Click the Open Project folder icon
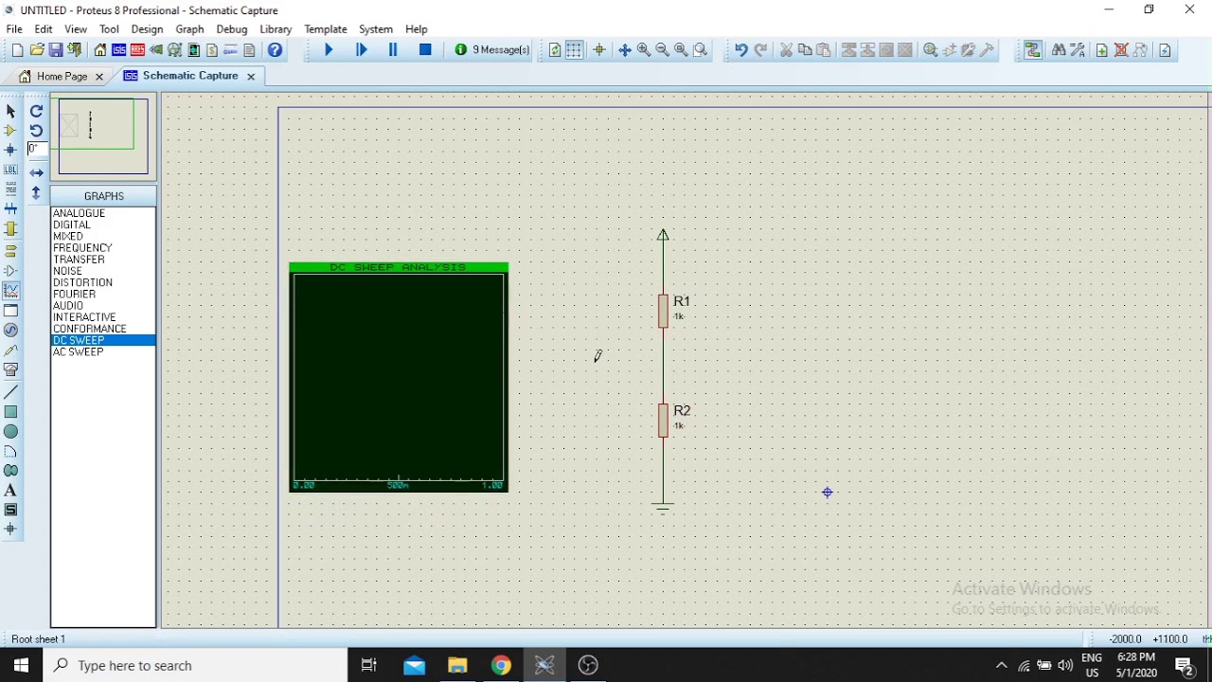Screen dimensions: 1212x682 point(37,50)
